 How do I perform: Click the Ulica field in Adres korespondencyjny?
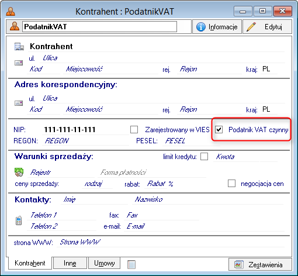point(162,98)
